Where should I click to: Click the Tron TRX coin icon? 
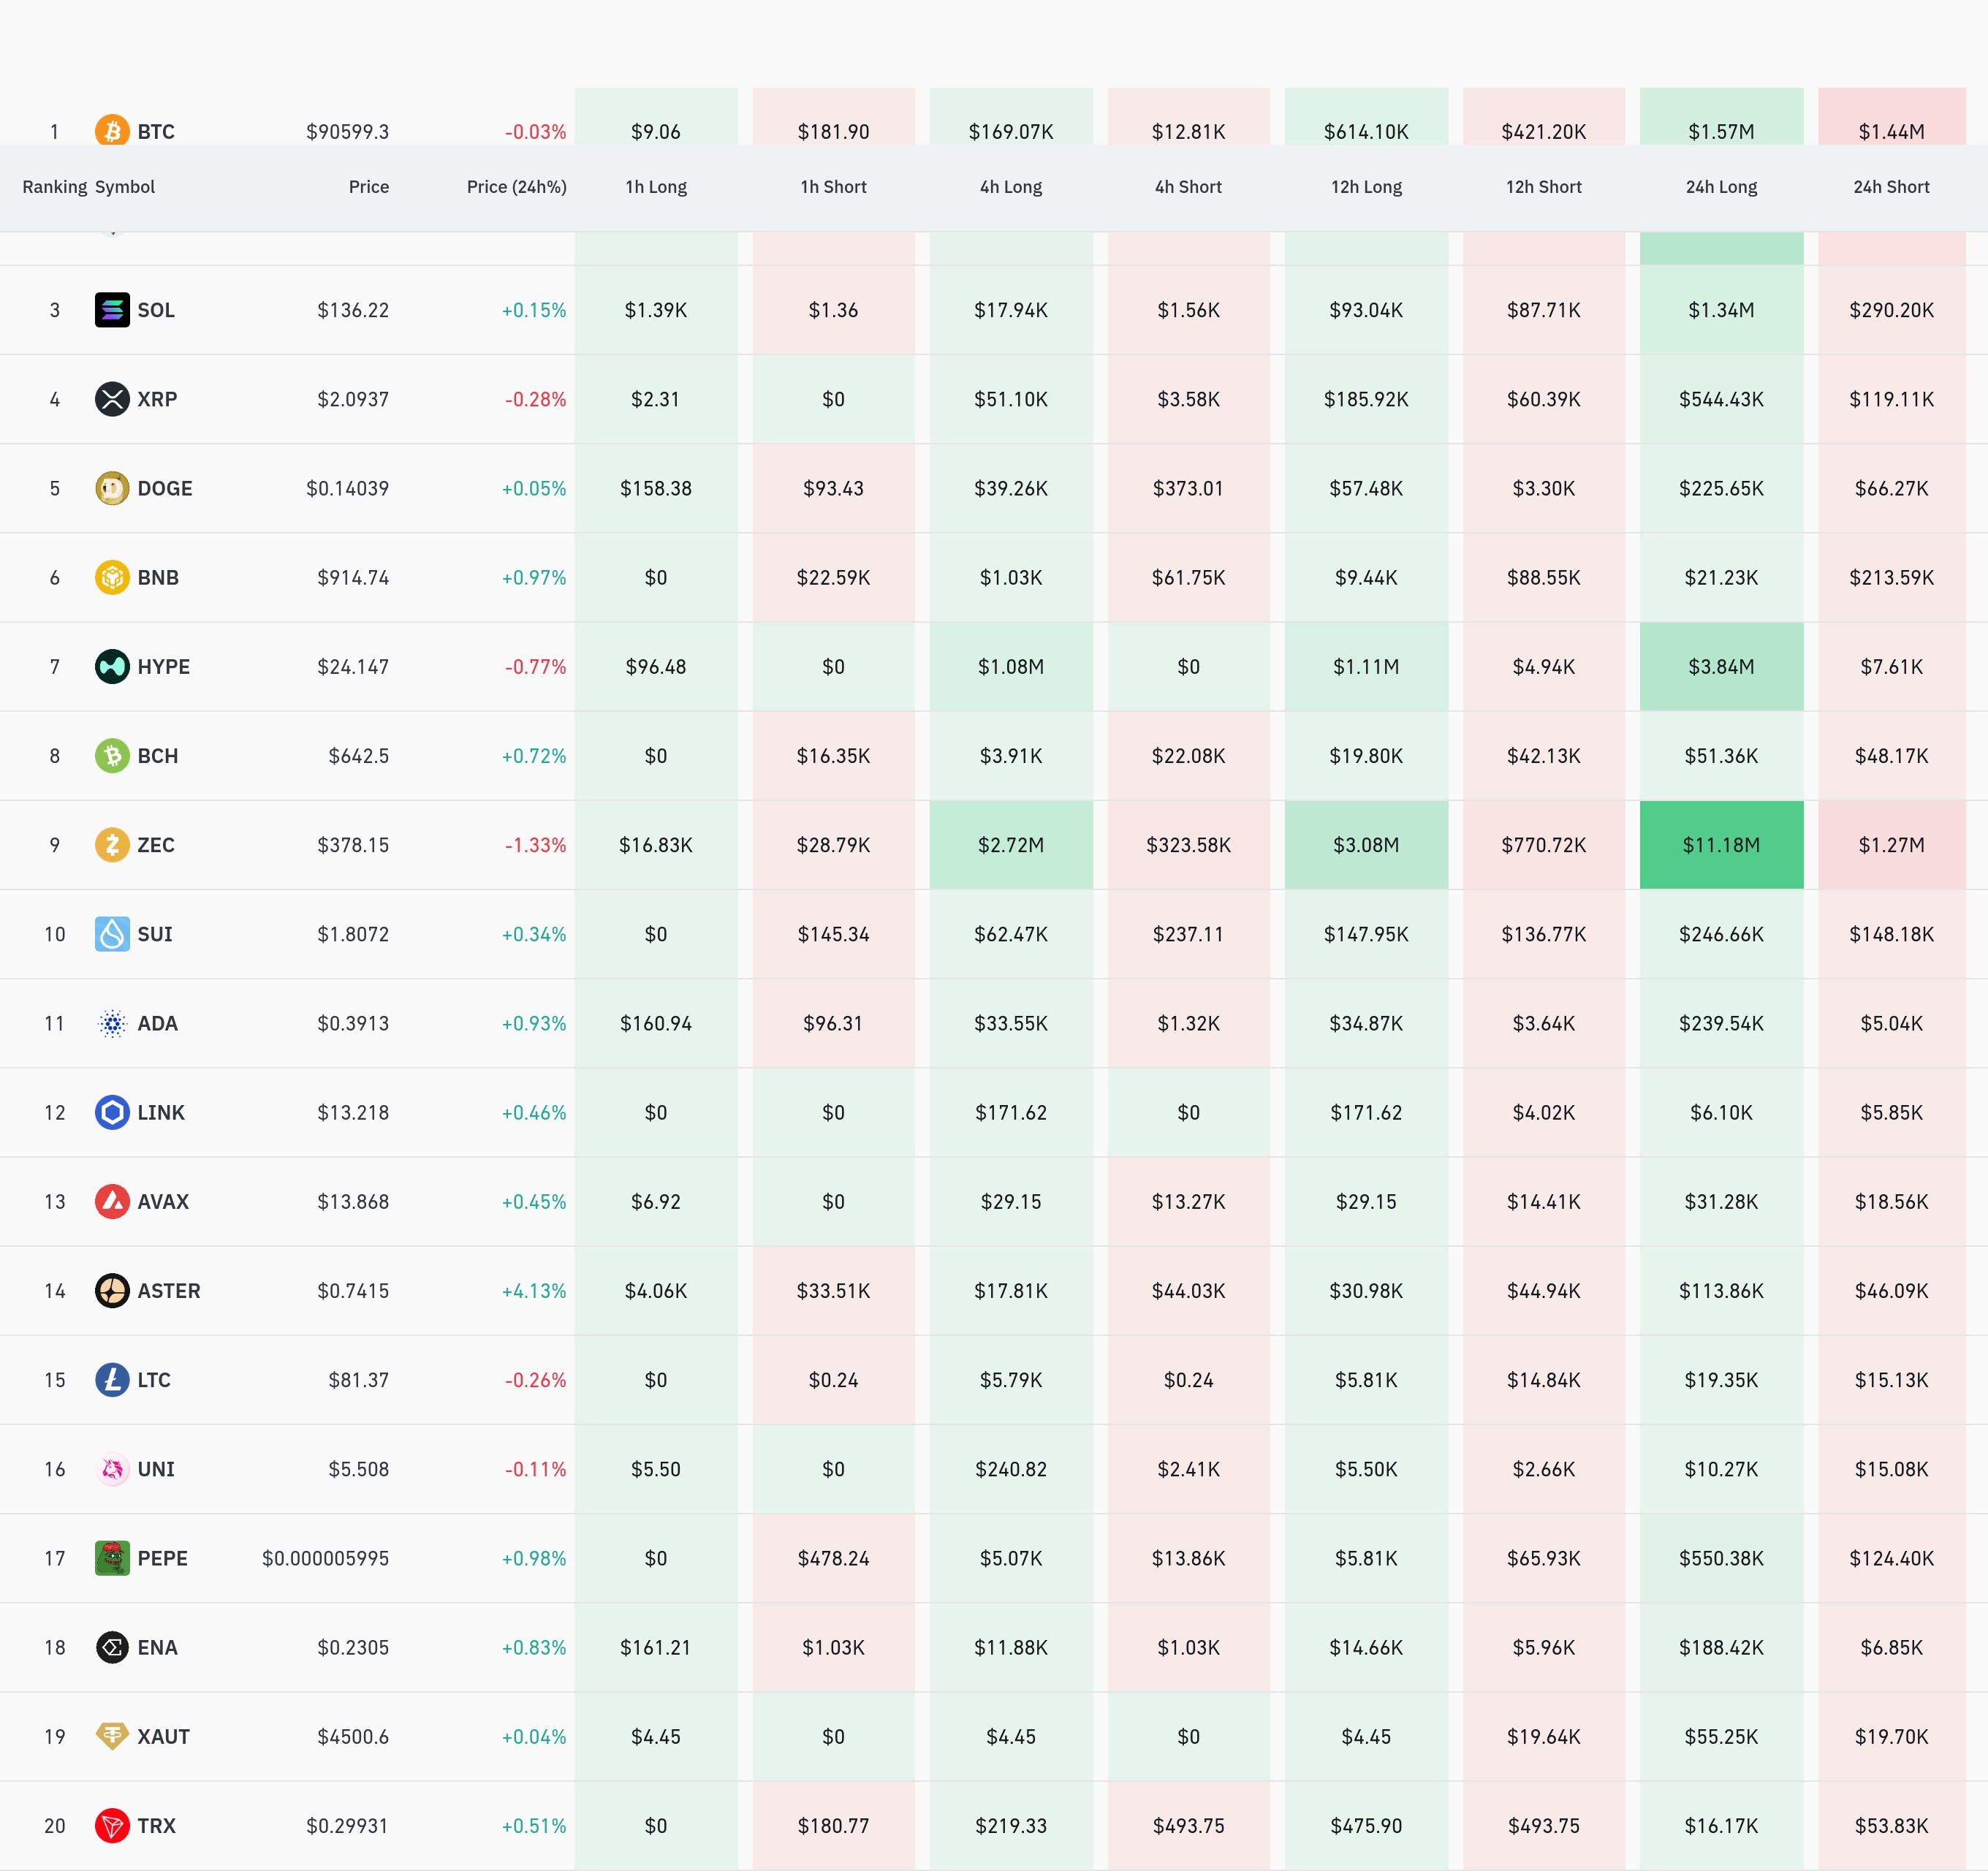click(x=112, y=1825)
